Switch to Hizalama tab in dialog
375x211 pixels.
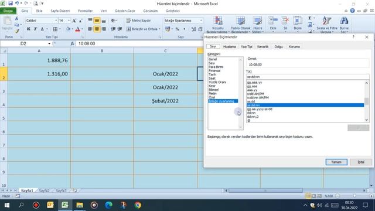point(229,47)
